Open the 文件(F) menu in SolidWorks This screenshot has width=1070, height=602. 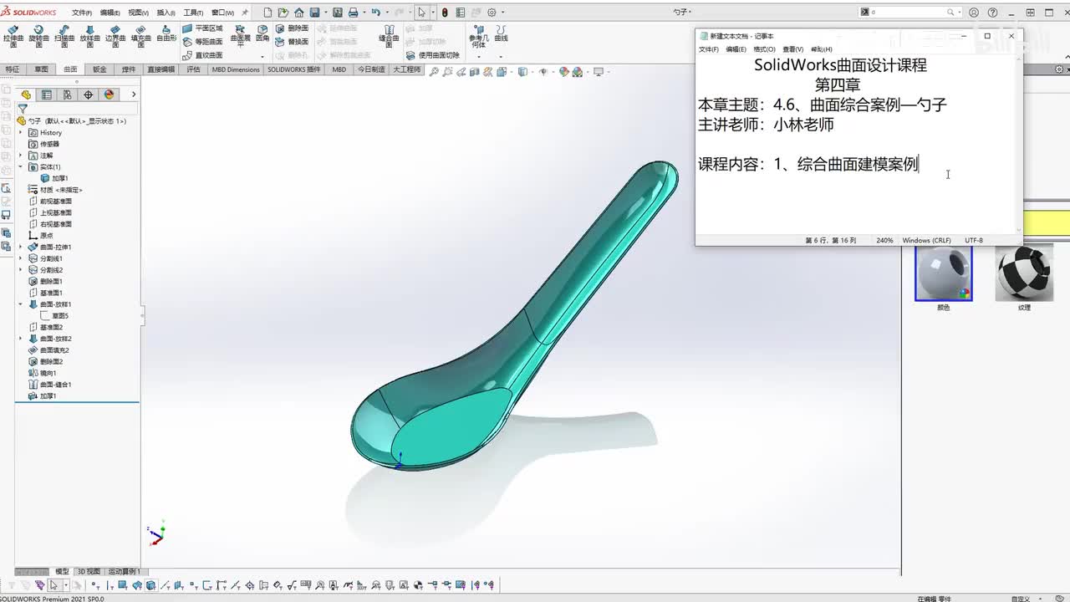tap(82, 13)
